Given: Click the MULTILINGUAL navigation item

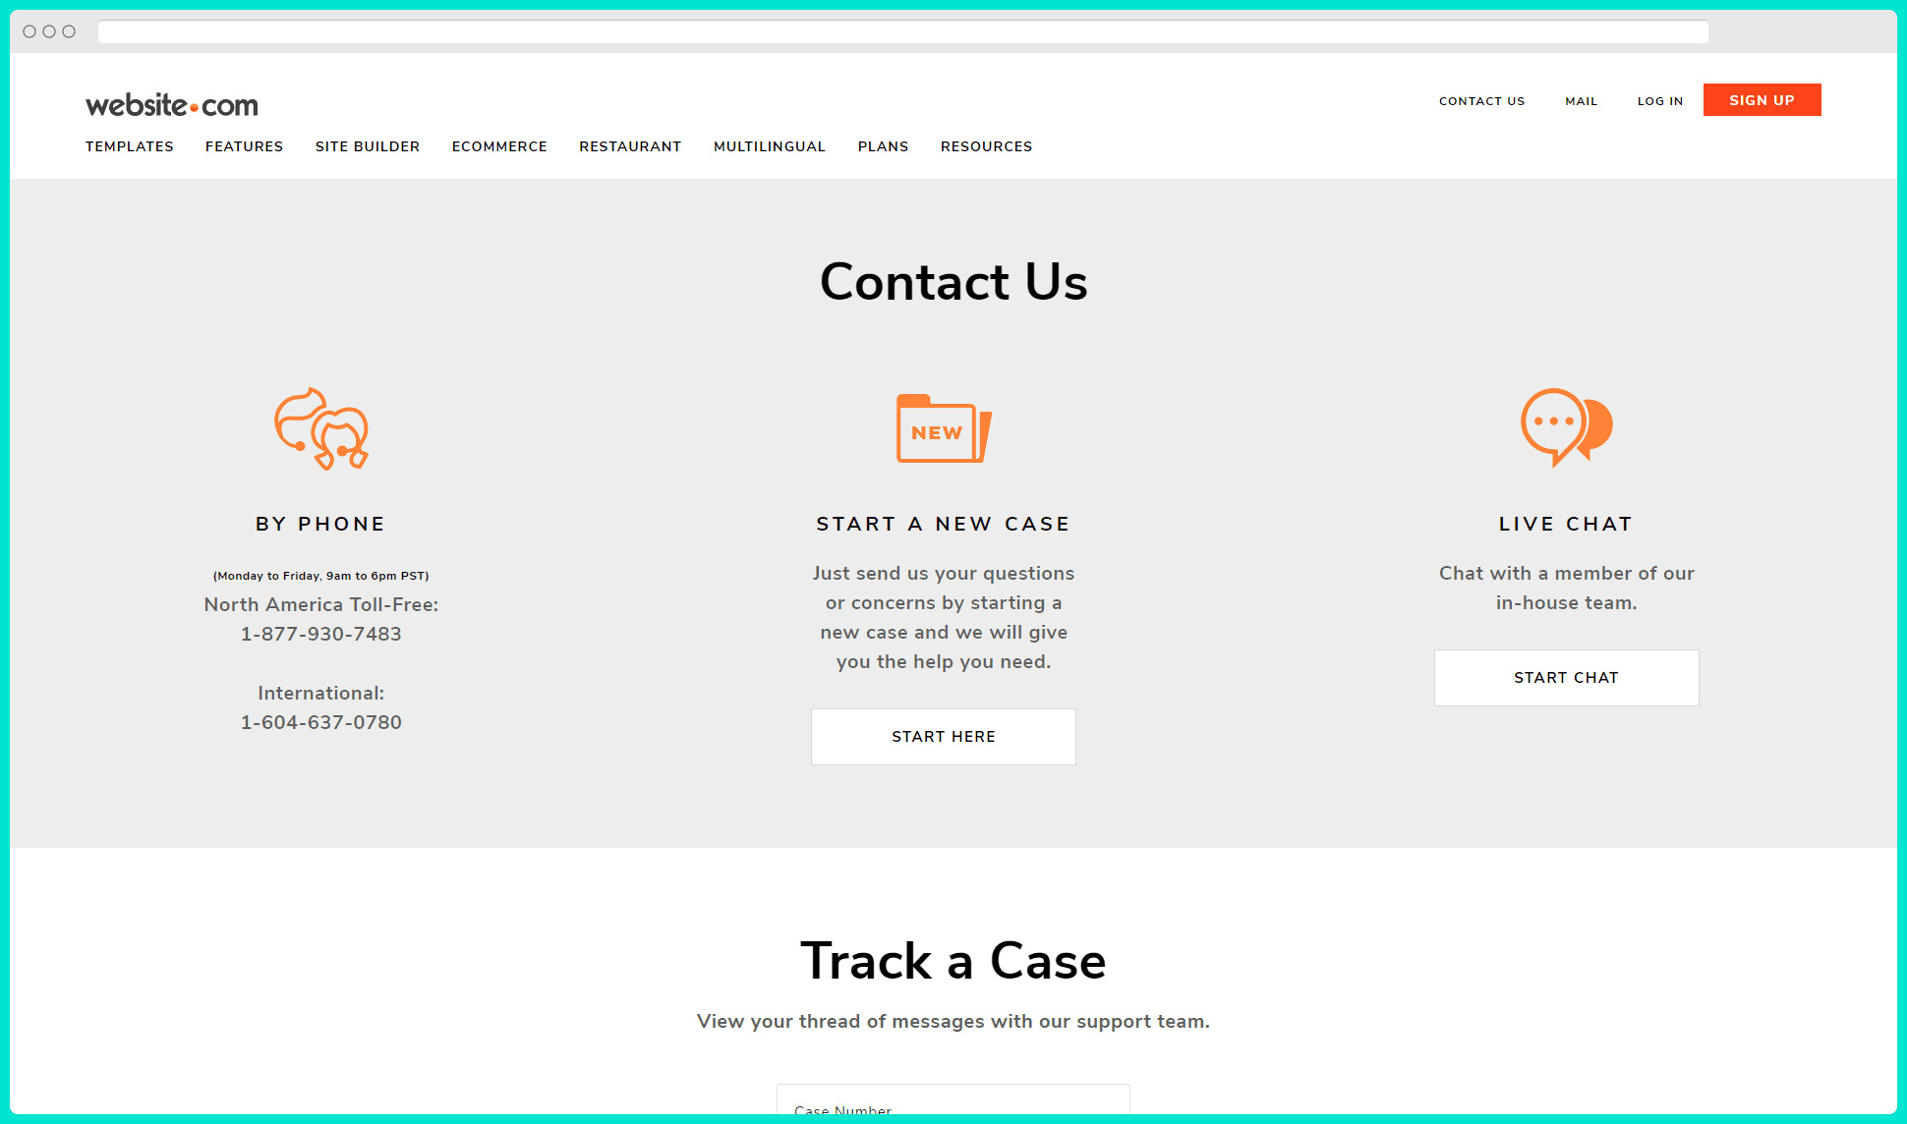Looking at the screenshot, I should pos(768,145).
